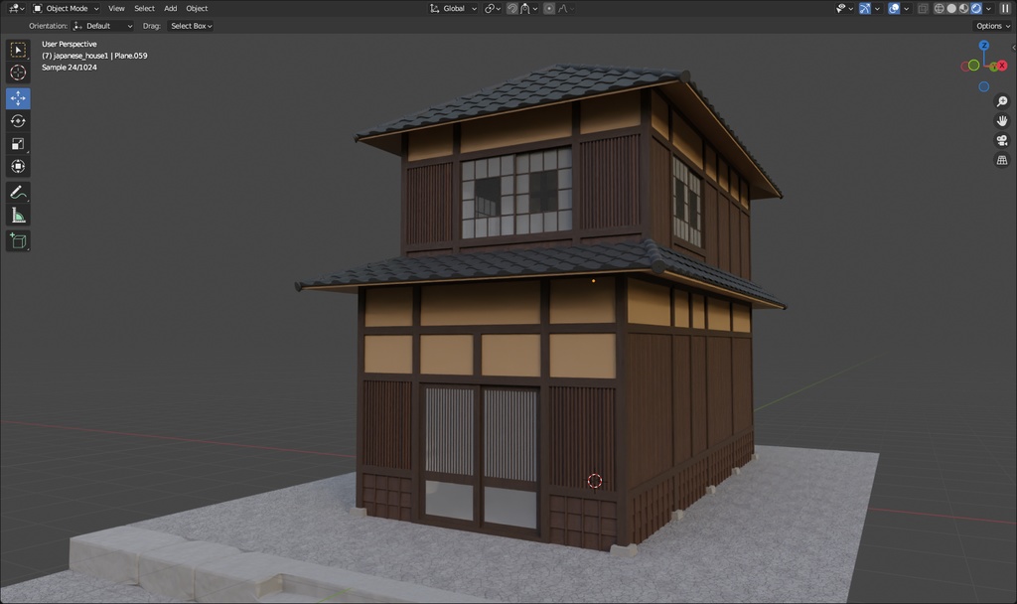Expand overlays options dropdown arrow
Viewport: 1017px width, 604px height.
pos(906,8)
